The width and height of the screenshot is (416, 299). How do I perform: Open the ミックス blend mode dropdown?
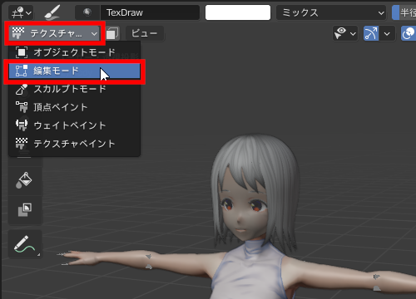coord(331,12)
